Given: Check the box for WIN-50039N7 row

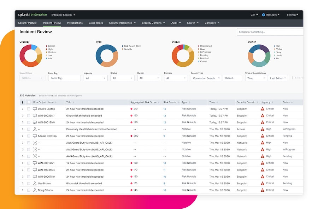Looking at the screenshot, I should 29,115.
